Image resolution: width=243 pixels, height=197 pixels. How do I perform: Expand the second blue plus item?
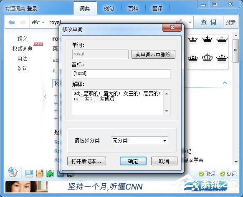56,103
